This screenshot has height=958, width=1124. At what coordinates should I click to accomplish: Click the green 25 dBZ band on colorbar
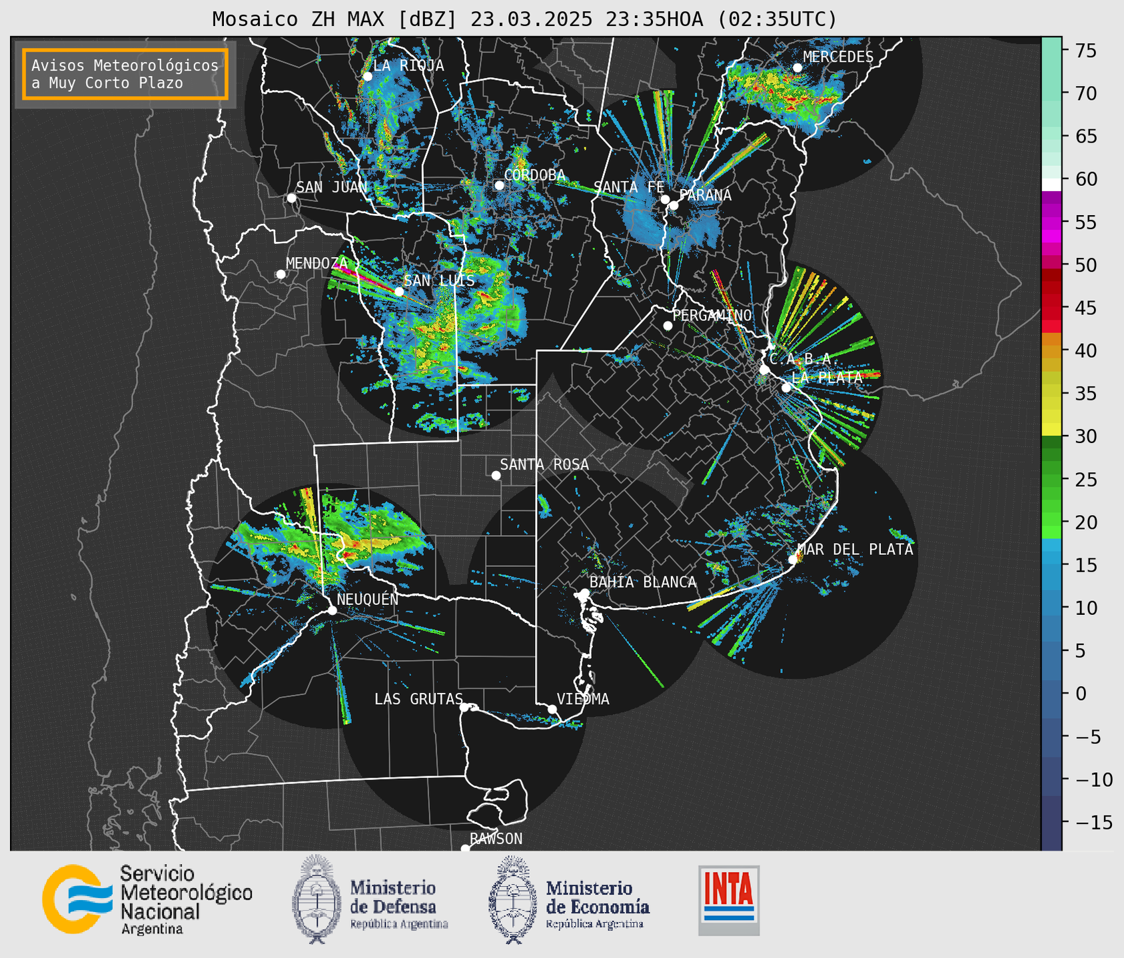pos(1051,479)
